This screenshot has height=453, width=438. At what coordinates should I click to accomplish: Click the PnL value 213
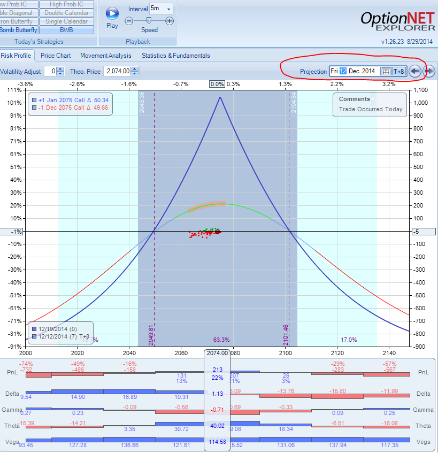pyautogui.click(x=218, y=370)
